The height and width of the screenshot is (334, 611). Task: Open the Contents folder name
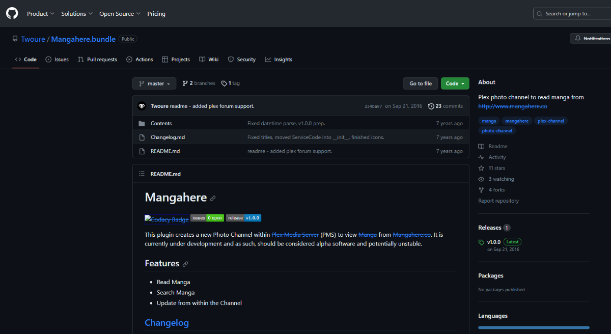click(x=161, y=124)
